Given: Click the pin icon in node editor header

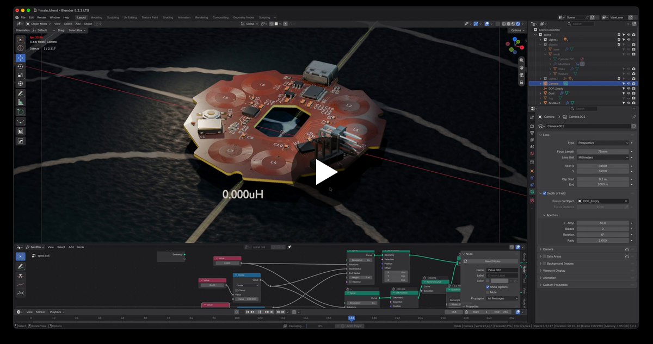Looking at the screenshot, I should coord(289,247).
